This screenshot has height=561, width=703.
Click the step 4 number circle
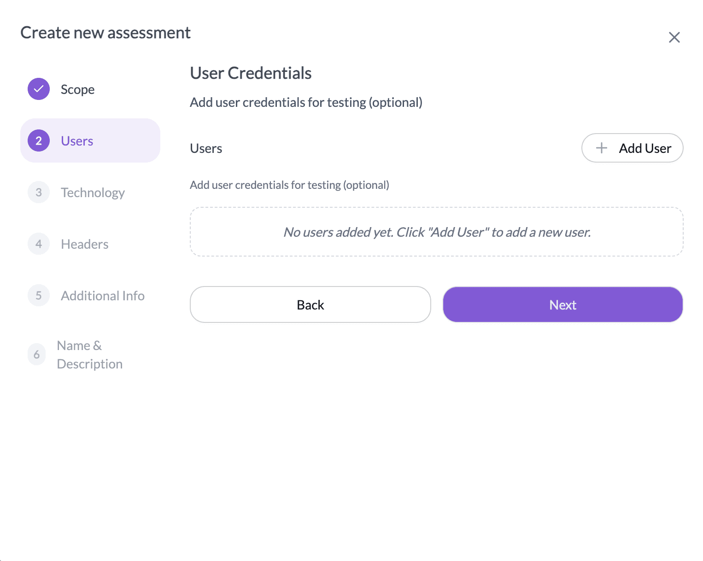[x=39, y=244]
